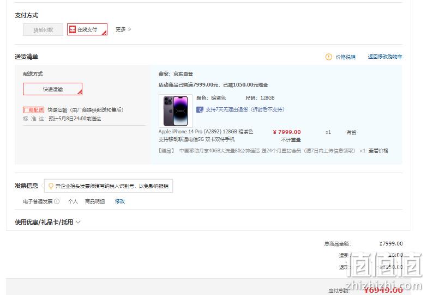Click 颜色: 暗紫色 attribute

(x=211, y=98)
